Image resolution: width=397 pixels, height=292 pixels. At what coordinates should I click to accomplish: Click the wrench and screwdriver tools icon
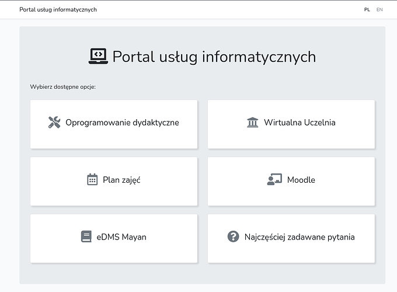click(54, 122)
